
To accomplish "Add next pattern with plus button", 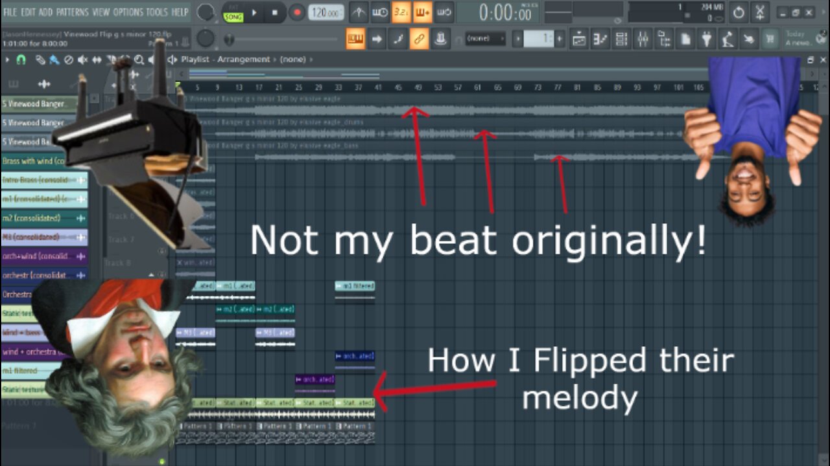I will pyautogui.click(x=560, y=39).
